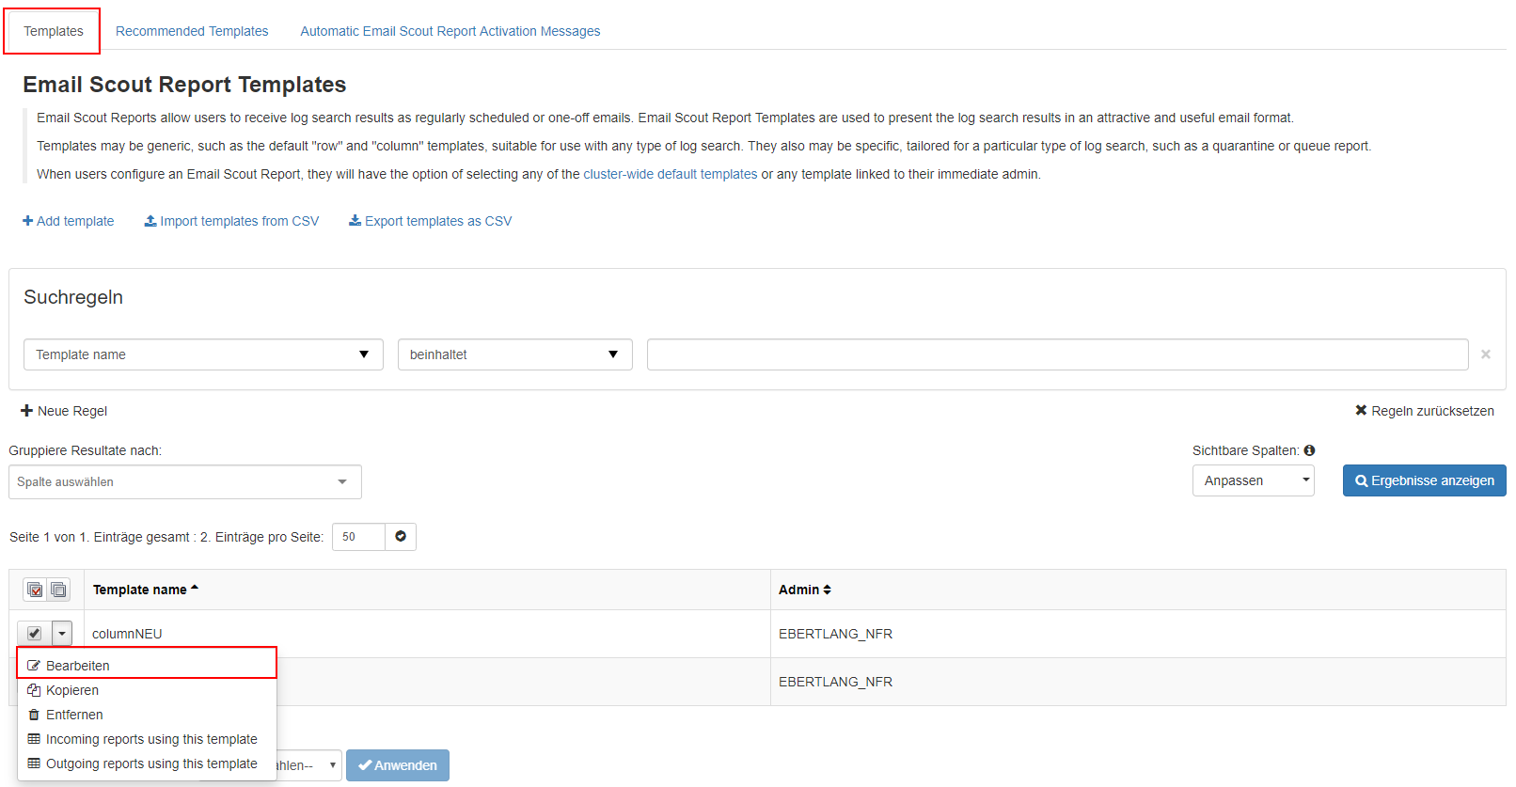Expand the Spalte auswählen grouping dropdown
This screenshot has height=787, width=1516.
pyautogui.click(x=184, y=482)
